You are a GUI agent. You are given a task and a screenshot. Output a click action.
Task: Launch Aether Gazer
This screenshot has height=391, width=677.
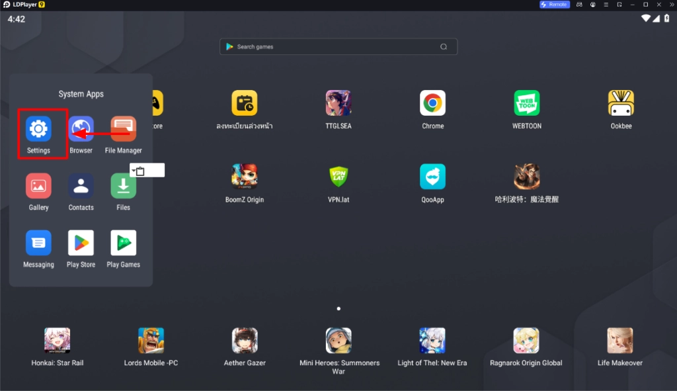(245, 340)
